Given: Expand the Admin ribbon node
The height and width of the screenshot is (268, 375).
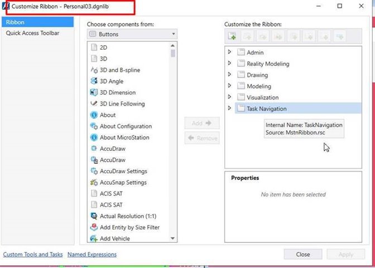Looking at the screenshot, I should click(x=229, y=52).
